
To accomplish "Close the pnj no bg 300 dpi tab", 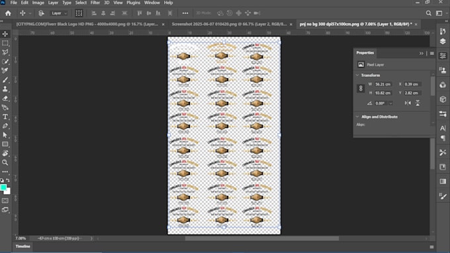I will click(416, 25).
